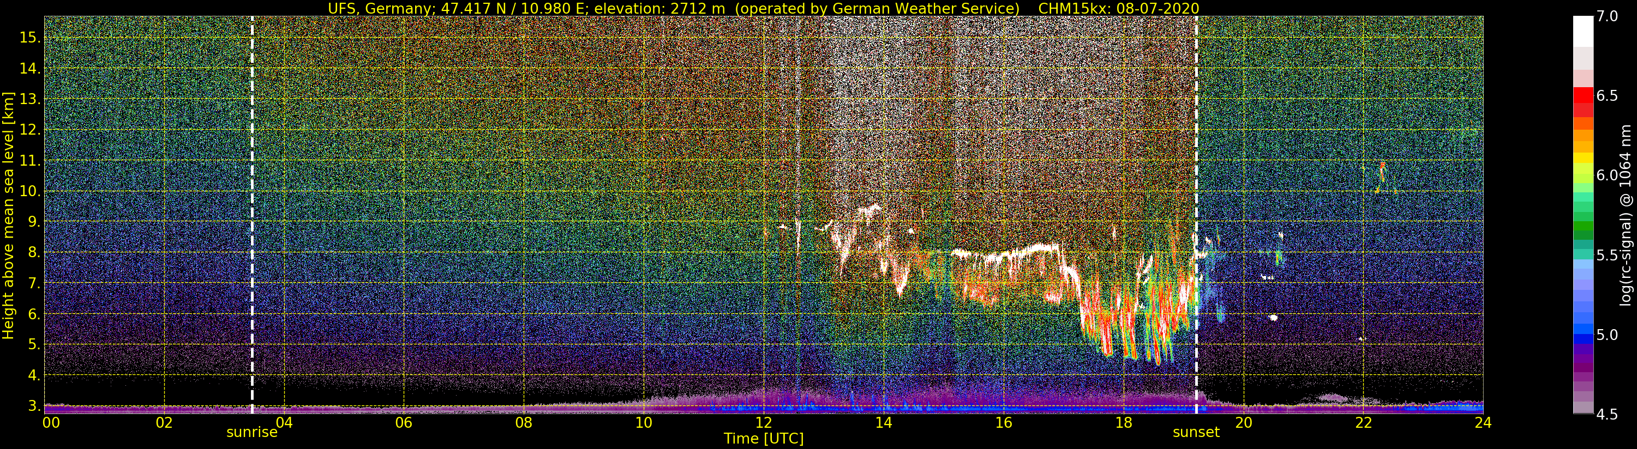Click the "15." height axis tick label
1637x449 pixels.
point(30,38)
